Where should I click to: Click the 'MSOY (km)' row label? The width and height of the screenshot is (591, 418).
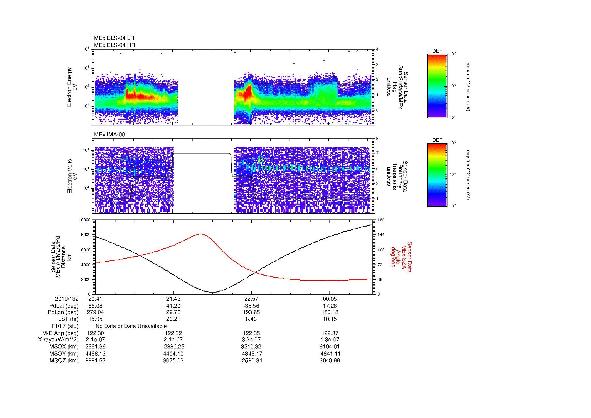(64, 354)
